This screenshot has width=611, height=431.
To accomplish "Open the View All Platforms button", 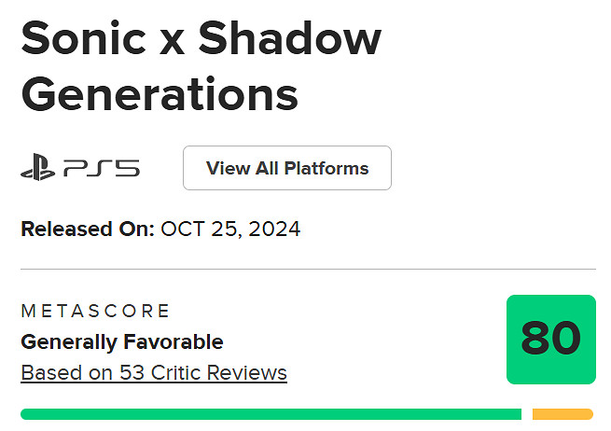I will (287, 168).
